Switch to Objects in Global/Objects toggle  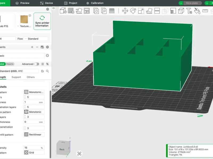(x=10, y=64)
